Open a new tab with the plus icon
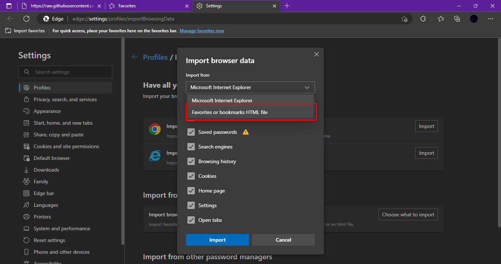This screenshot has height=264, width=501. click(287, 6)
